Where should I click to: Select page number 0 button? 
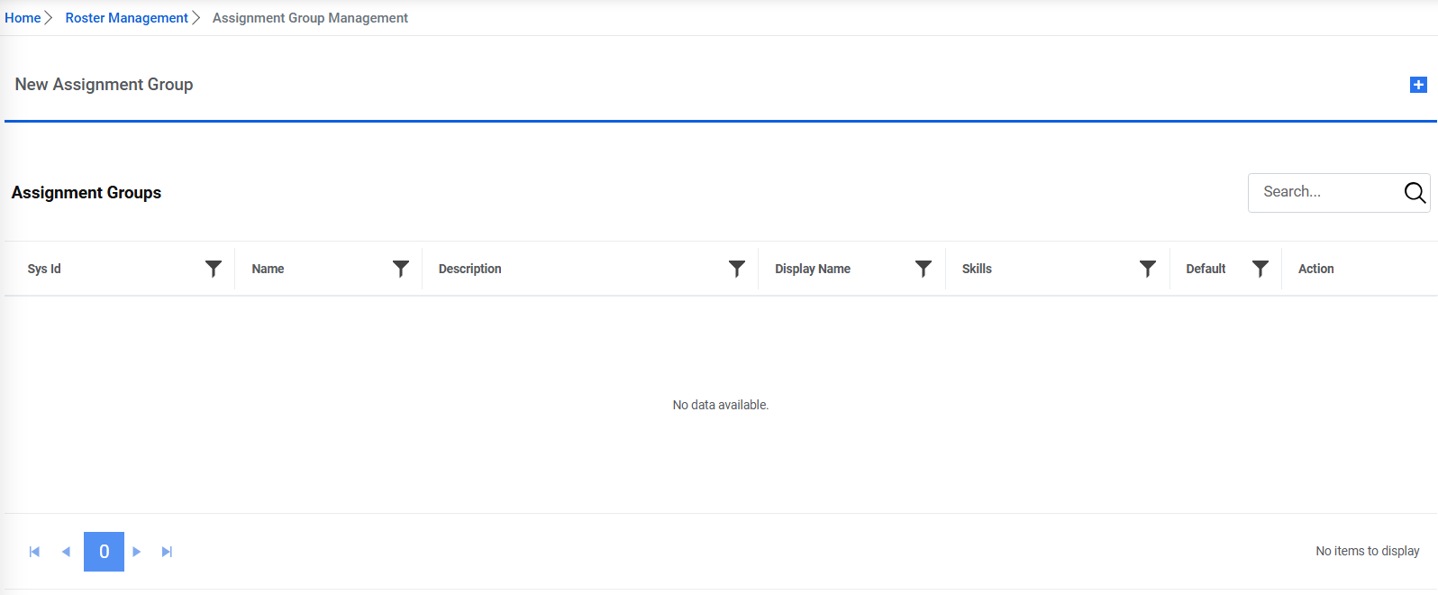click(x=104, y=552)
